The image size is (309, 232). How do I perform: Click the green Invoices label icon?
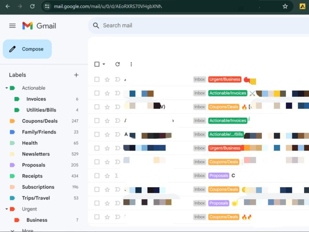17,99
